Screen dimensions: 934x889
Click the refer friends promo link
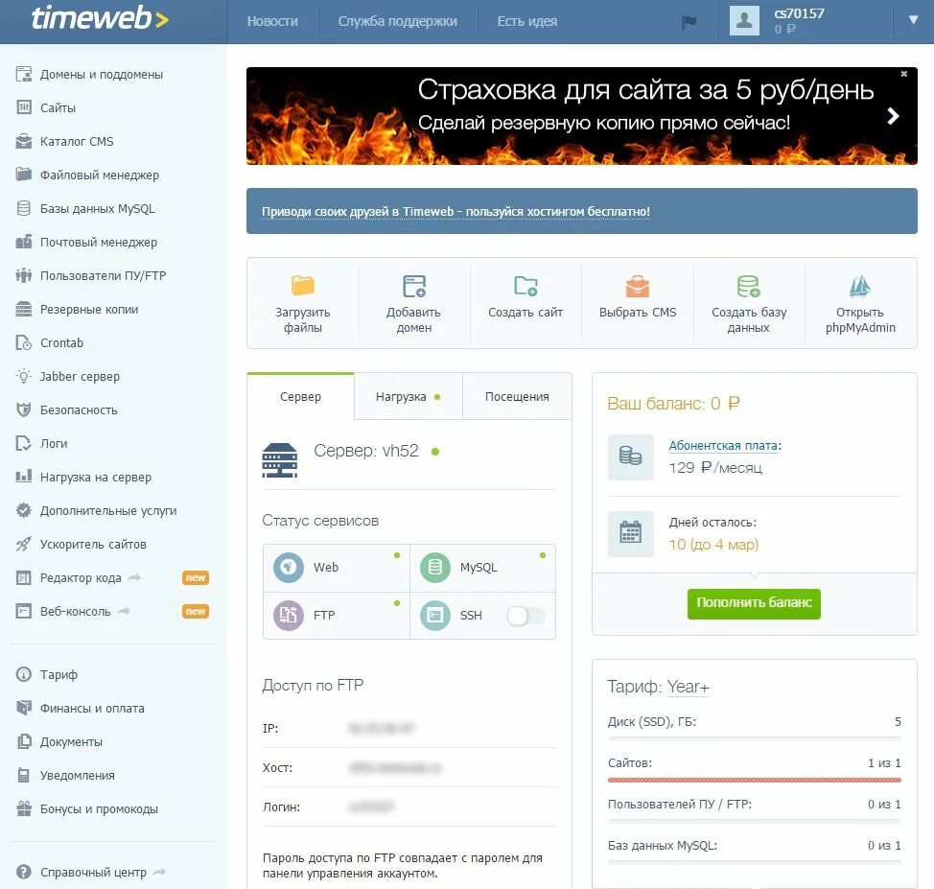pyautogui.click(x=455, y=212)
